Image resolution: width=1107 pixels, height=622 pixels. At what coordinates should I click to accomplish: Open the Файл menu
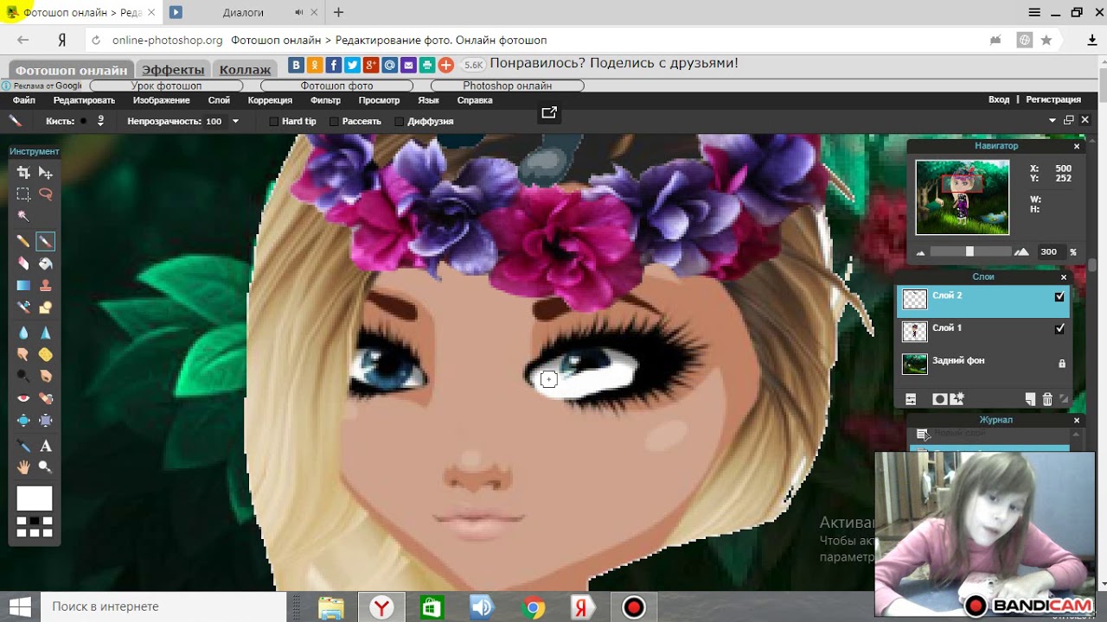24,100
